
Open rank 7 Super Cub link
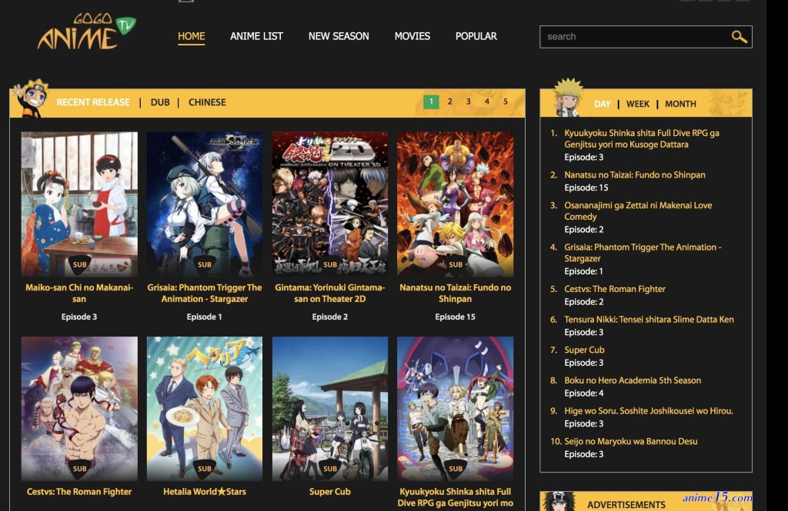click(x=584, y=350)
